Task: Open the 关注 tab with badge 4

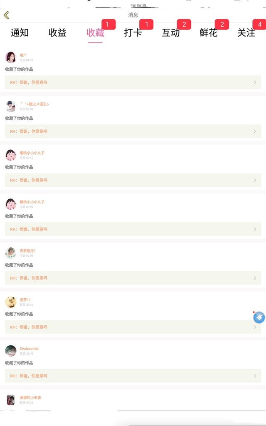Action: (x=246, y=32)
